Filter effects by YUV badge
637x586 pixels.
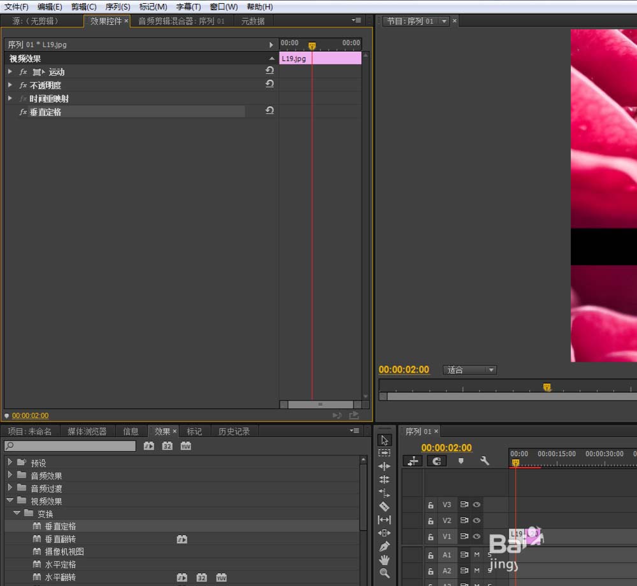pyautogui.click(x=185, y=446)
